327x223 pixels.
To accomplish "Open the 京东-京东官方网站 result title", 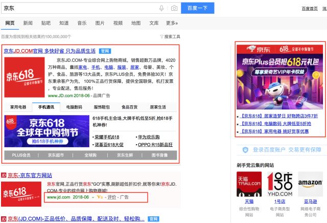I will click(x=30, y=175).
